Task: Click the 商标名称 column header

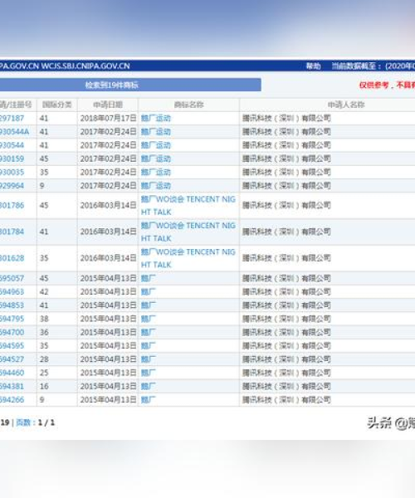Action: (x=189, y=105)
